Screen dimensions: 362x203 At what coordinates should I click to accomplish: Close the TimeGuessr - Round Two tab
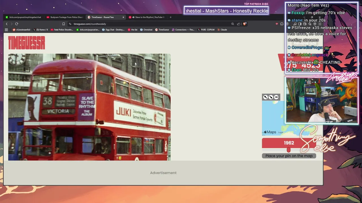click(123, 17)
